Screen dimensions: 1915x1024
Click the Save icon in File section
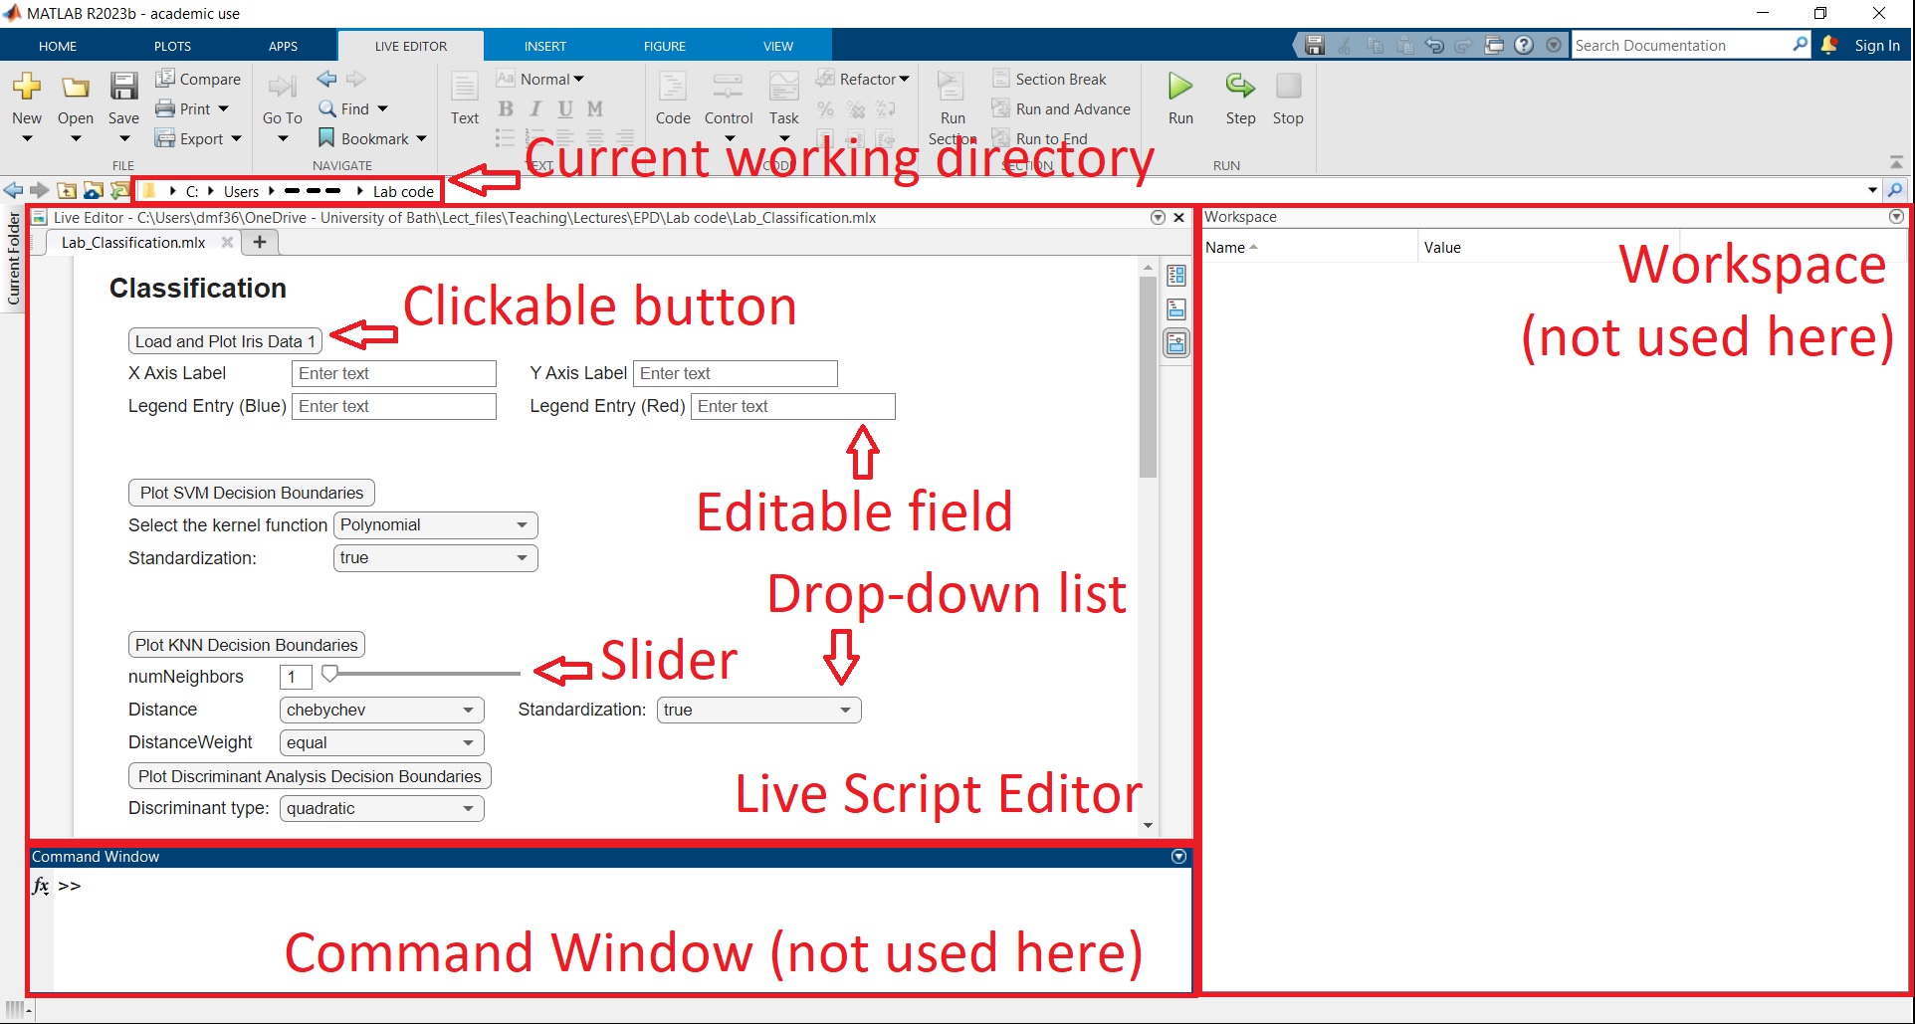click(x=123, y=87)
